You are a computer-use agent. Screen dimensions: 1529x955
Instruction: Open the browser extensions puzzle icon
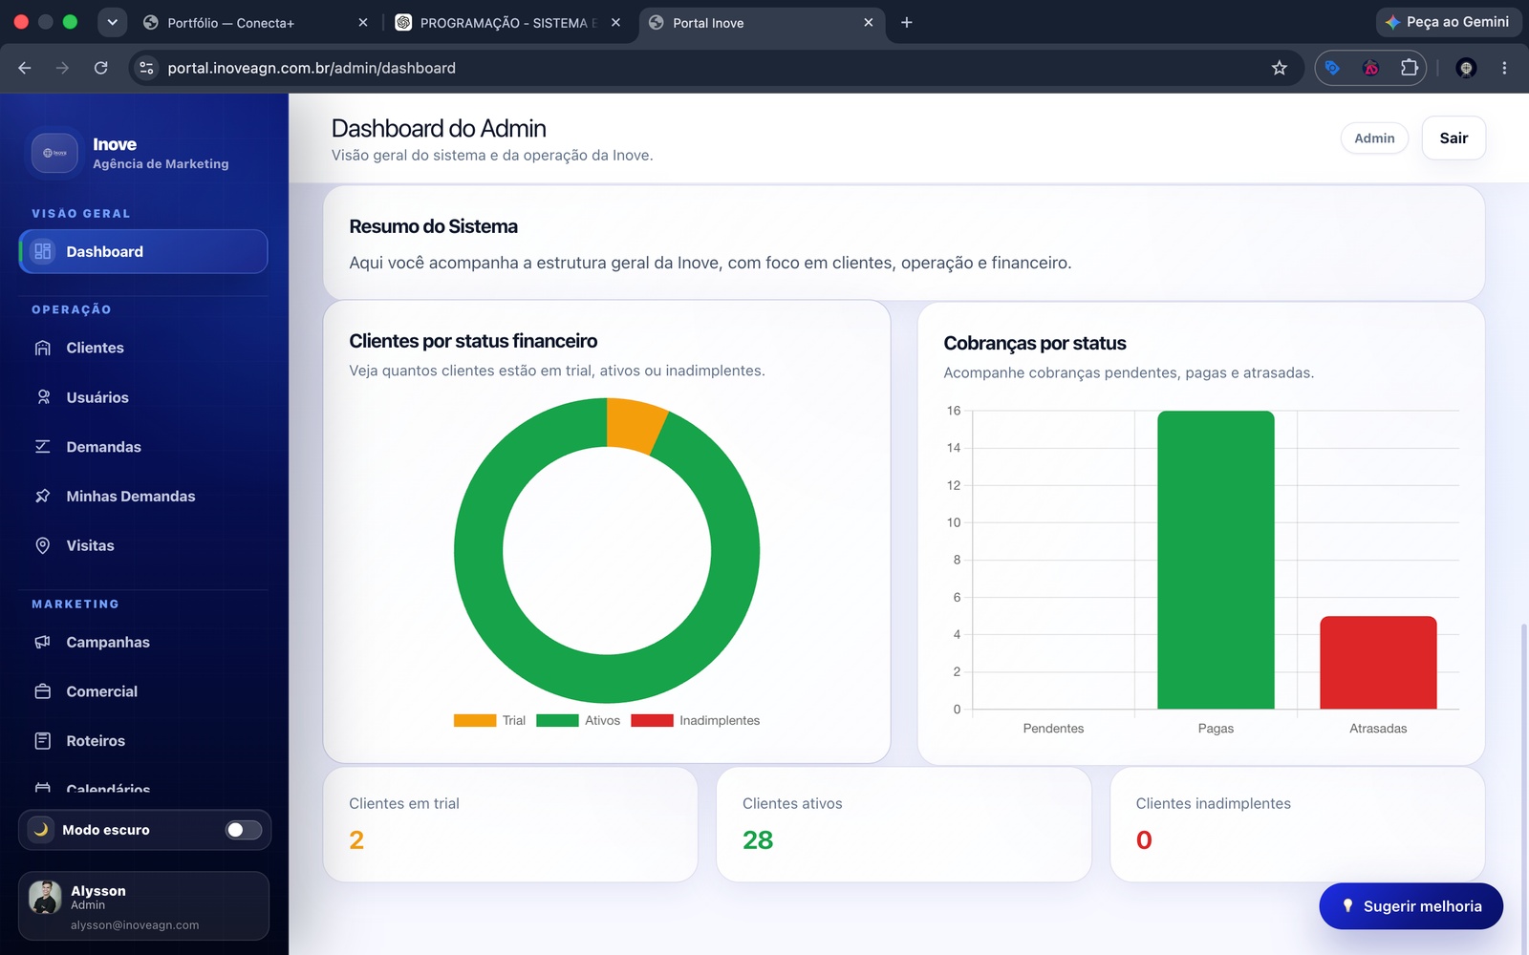click(x=1410, y=68)
